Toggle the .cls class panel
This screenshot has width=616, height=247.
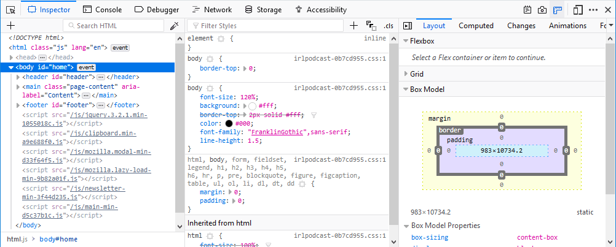(388, 26)
